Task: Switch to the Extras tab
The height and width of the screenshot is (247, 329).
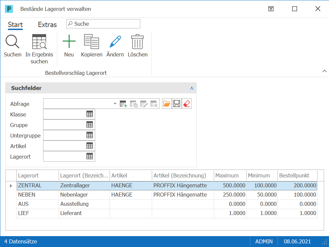Action: [47, 25]
